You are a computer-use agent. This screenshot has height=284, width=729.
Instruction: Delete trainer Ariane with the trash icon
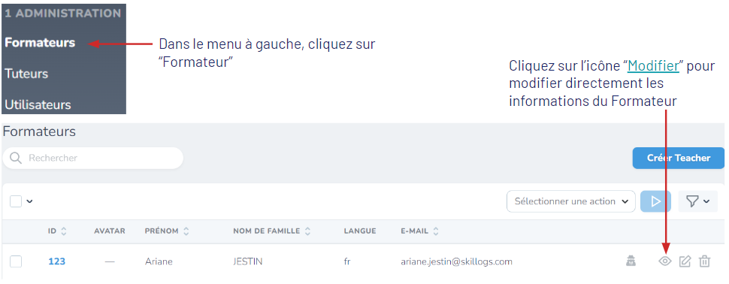(x=705, y=261)
